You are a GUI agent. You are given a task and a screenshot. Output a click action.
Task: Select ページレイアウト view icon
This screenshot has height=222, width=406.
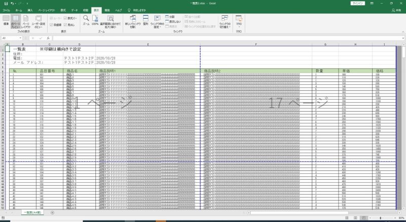tap(26, 21)
